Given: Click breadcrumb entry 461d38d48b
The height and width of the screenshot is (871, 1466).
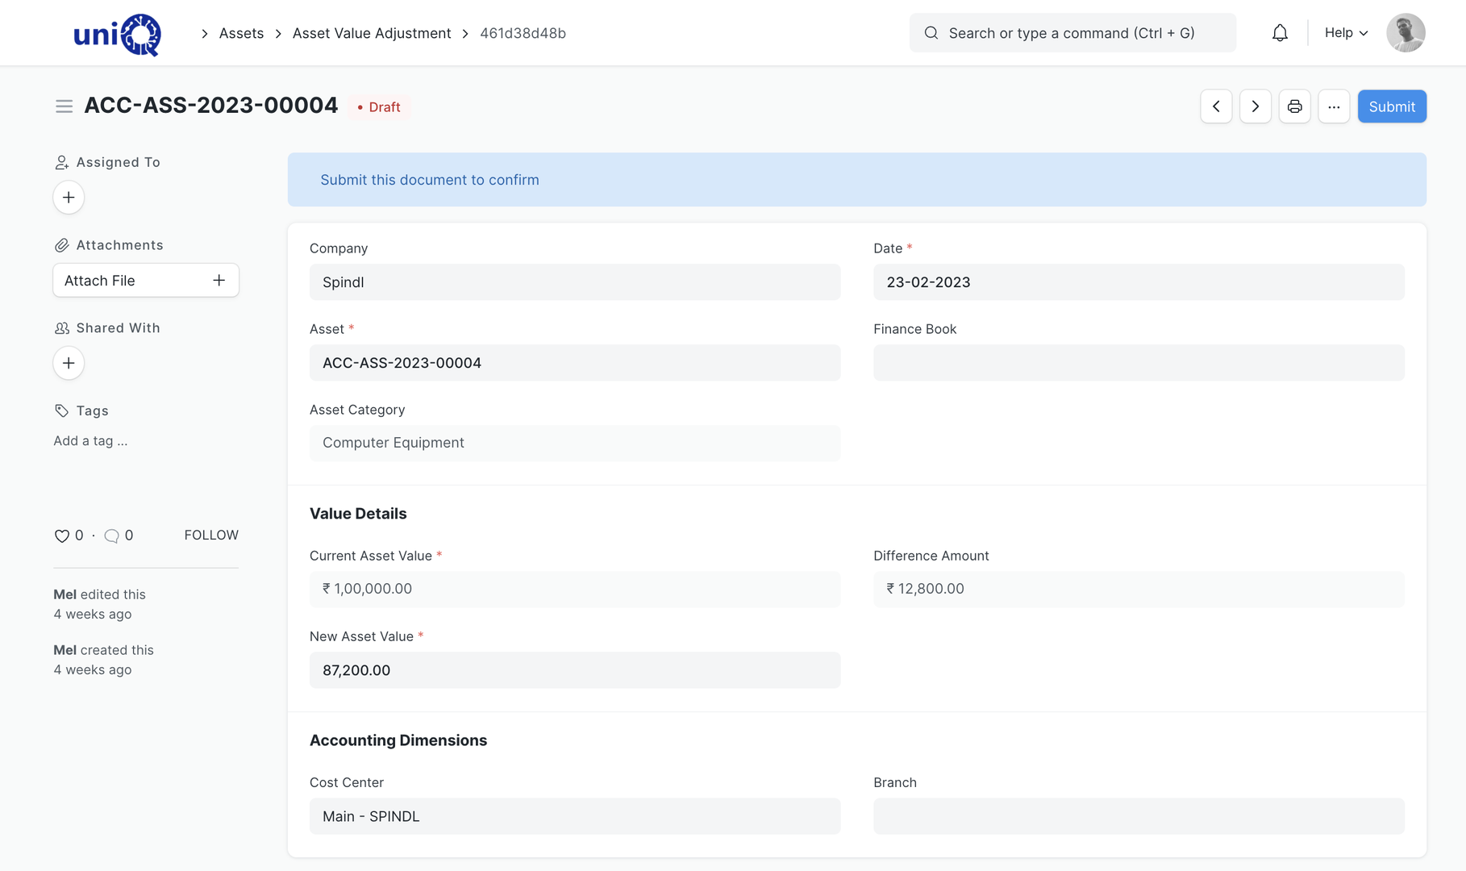Looking at the screenshot, I should click(523, 33).
